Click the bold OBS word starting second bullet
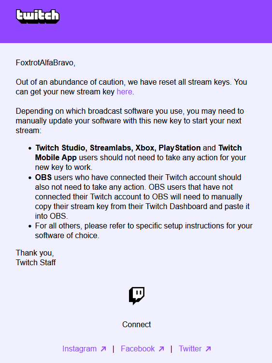272x363 pixels. point(43,177)
